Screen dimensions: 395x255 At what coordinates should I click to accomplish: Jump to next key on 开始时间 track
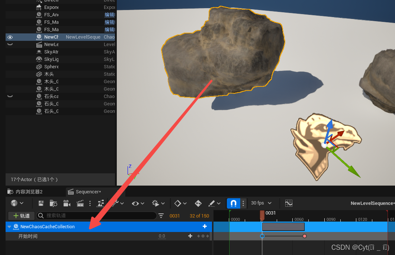(207, 236)
